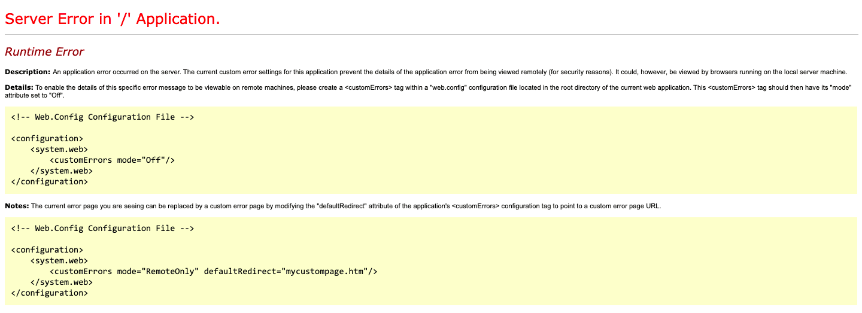Click the second Web.Config Configuration File comment
This screenshot has height=313, width=862.
point(102,228)
